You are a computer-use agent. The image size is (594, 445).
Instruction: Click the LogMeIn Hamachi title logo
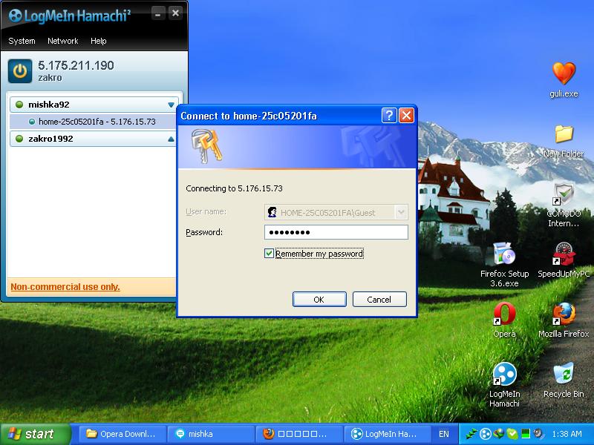70,16
